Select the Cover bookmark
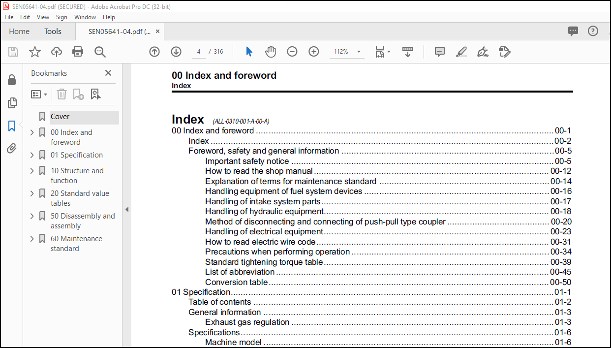611x348 pixels. tap(60, 117)
